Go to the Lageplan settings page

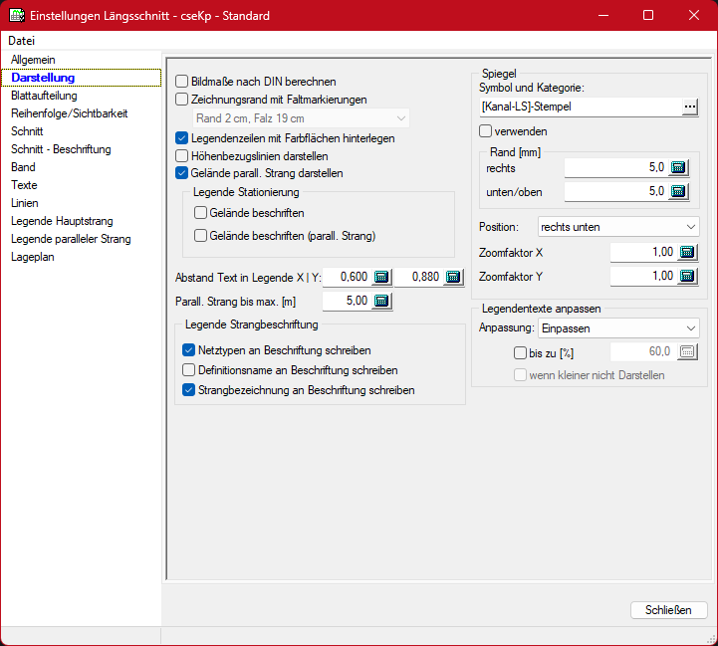[x=33, y=257]
